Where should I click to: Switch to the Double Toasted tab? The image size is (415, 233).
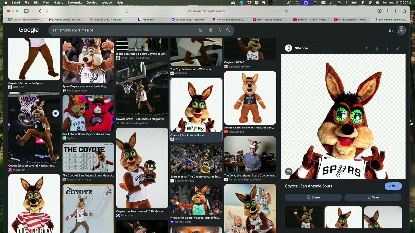point(25,20)
